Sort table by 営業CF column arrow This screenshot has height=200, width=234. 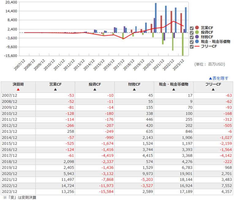coord(55,89)
